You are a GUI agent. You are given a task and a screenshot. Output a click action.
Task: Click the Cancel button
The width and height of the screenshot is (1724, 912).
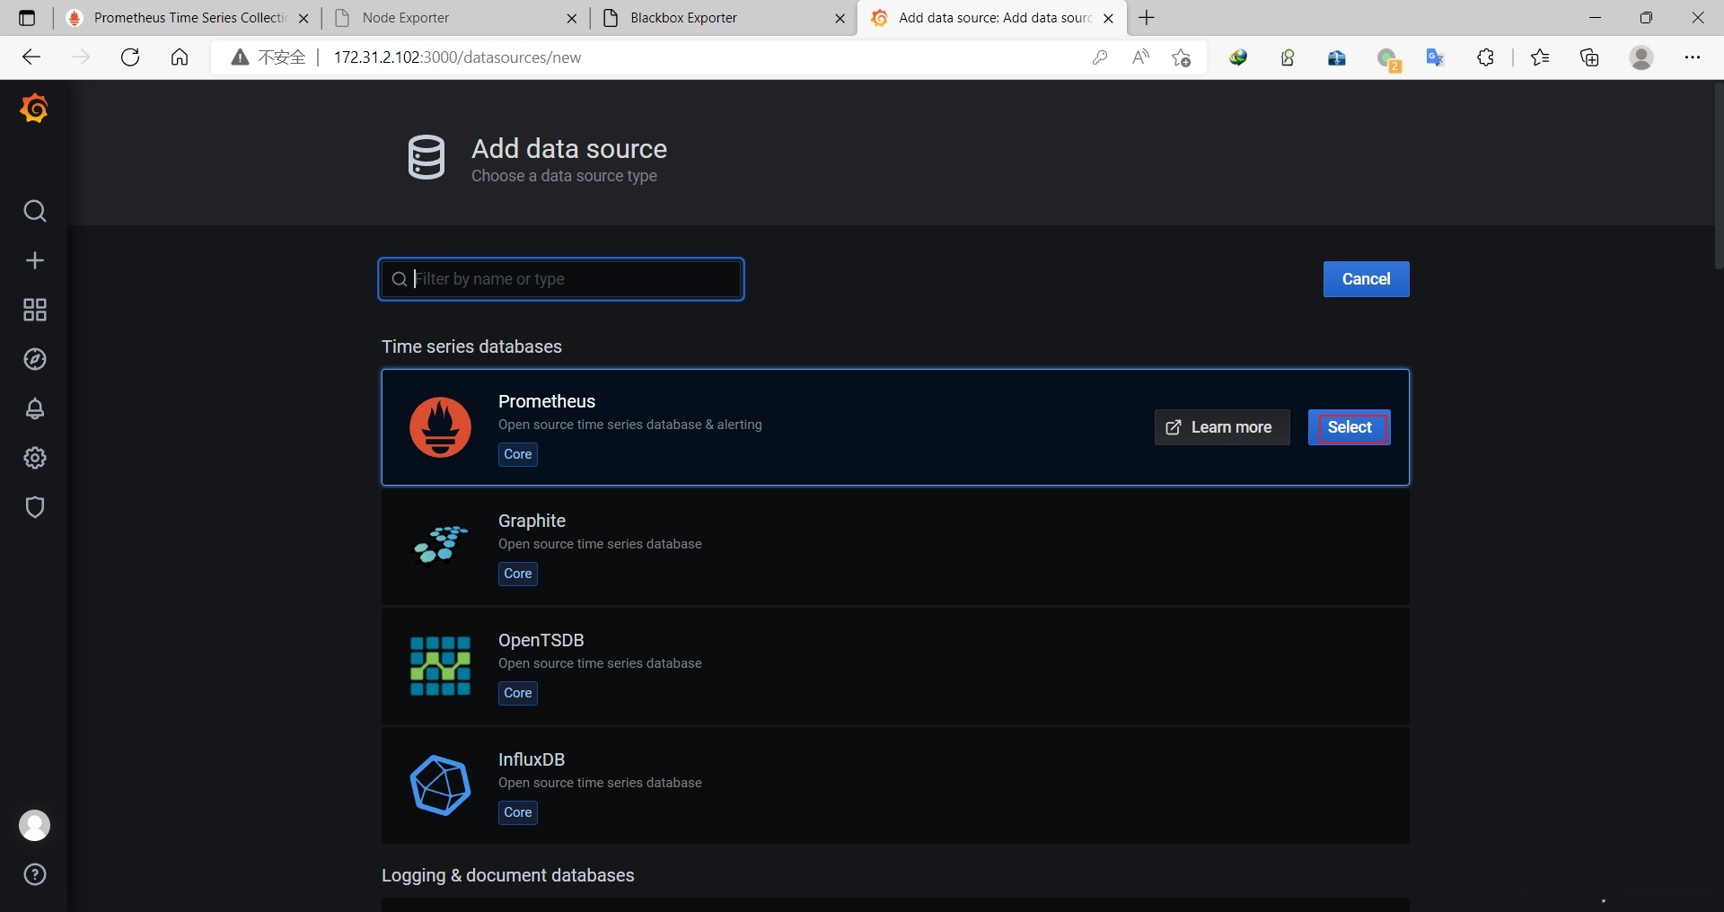tap(1367, 279)
